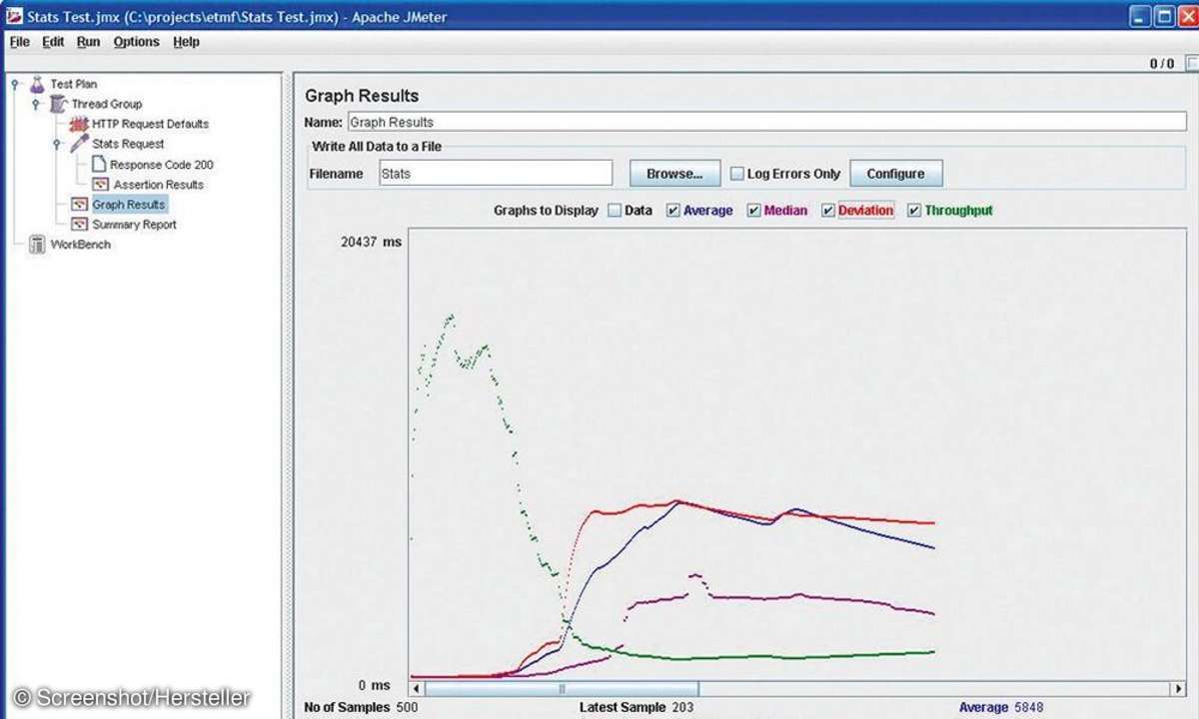Click the 0 / 0 thread counter
The height and width of the screenshot is (719, 1199).
click(x=1162, y=64)
